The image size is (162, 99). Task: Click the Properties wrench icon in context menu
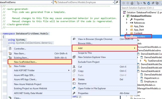[74, 93]
